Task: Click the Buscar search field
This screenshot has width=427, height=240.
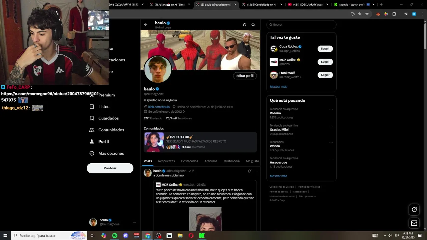Action: [x=301, y=25]
